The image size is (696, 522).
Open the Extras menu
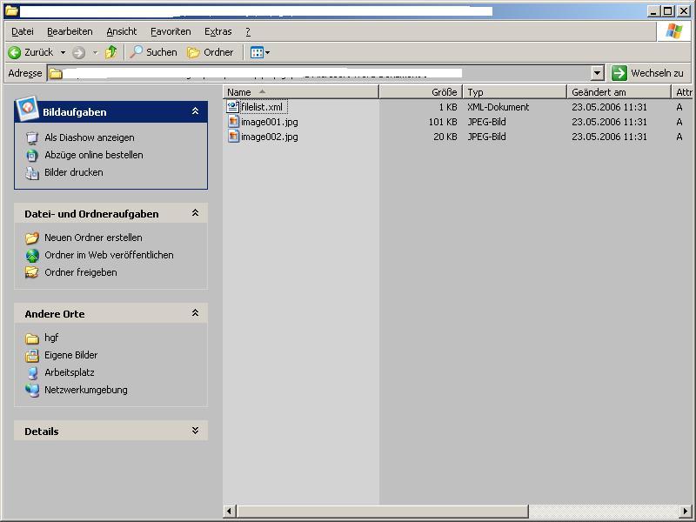(218, 31)
